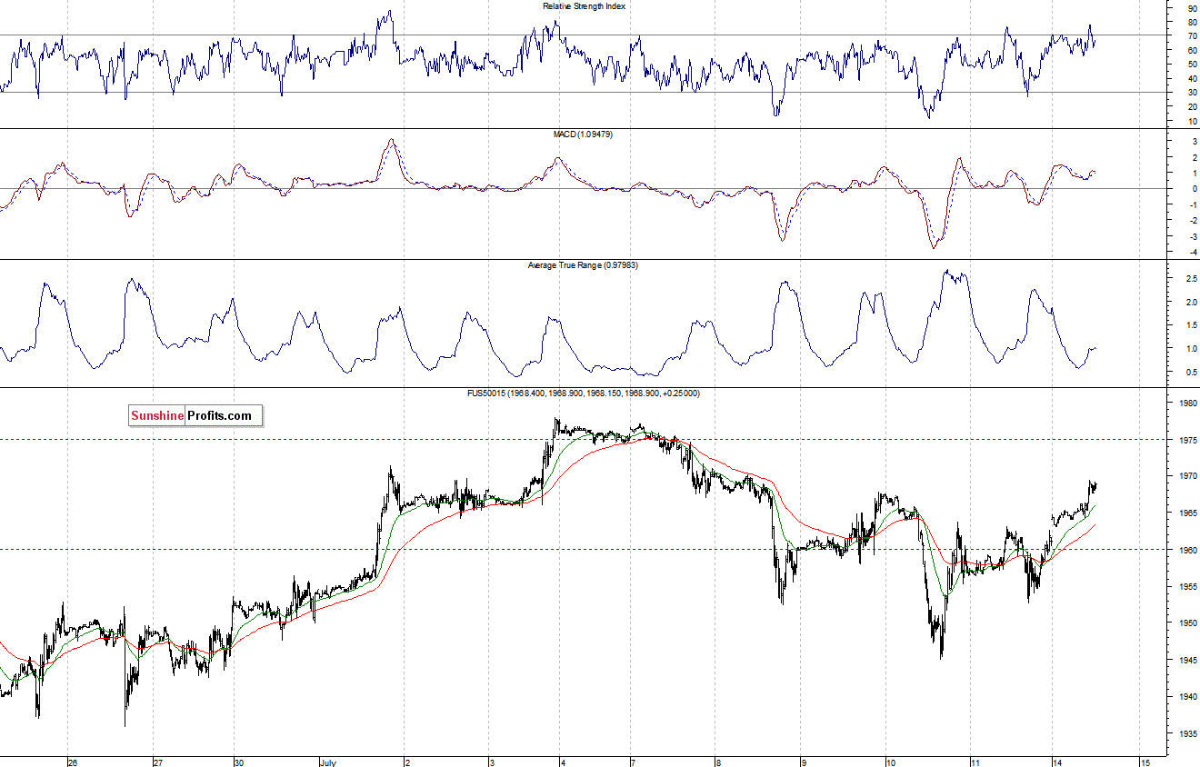Select the 1955 price axis label
This screenshot has width=1200, height=767.
(x=1189, y=587)
